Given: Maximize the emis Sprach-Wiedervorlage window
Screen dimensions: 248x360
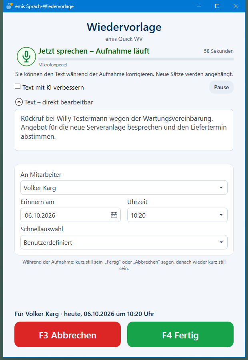Looking at the screenshot, I should pos(217,6).
